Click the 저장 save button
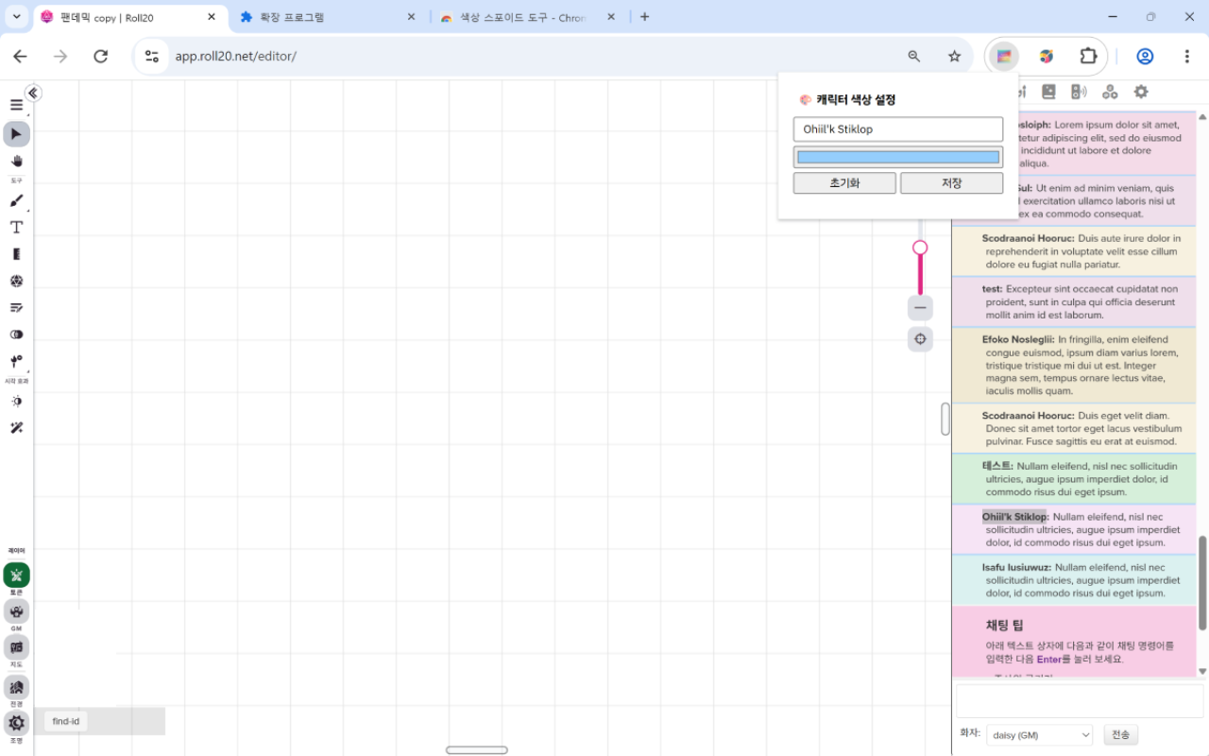The width and height of the screenshot is (1209, 756). pyautogui.click(x=952, y=183)
